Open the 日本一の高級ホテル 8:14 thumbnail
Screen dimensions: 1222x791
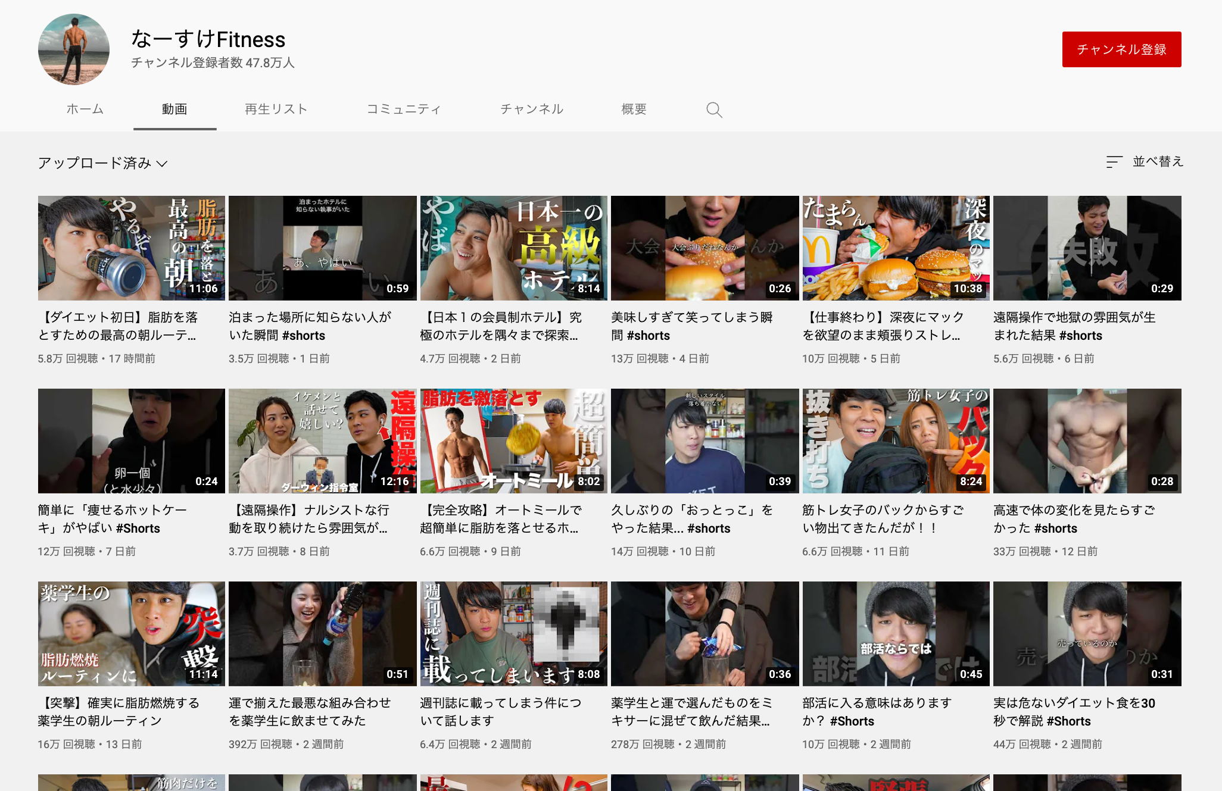coord(513,248)
